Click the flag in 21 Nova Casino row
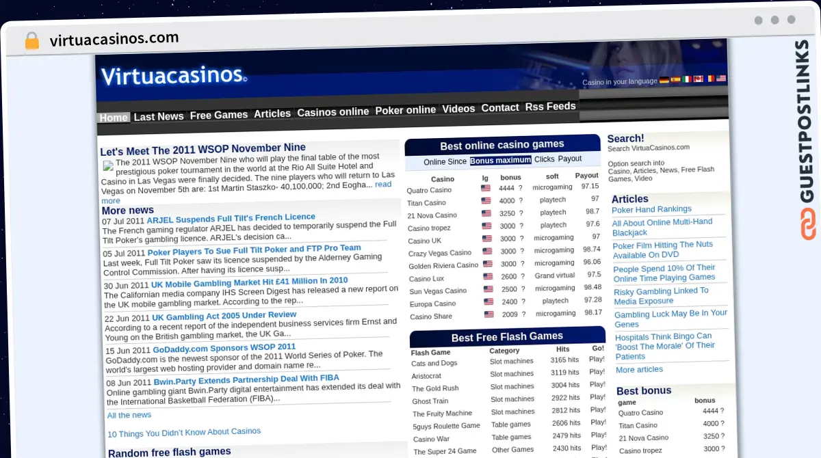This screenshot has width=821, height=458. [486, 213]
